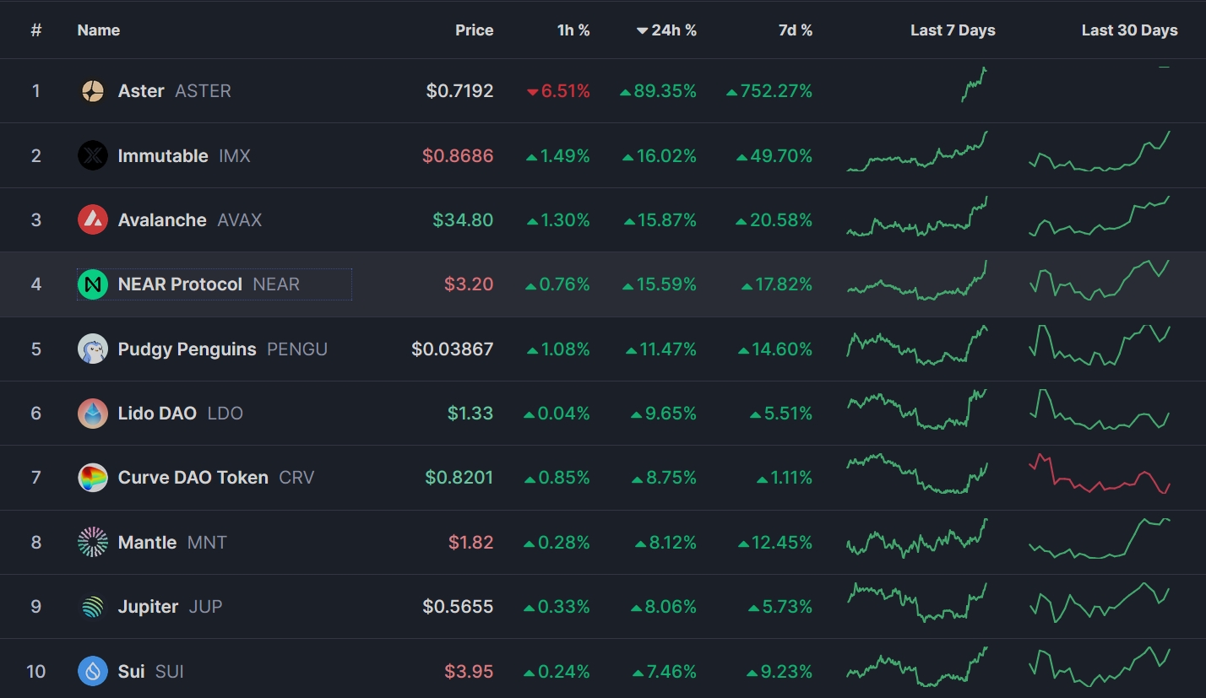Select the Pudgy Penguins penguin icon
The width and height of the screenshot is (1206, 698).
[x=93, y=349]
